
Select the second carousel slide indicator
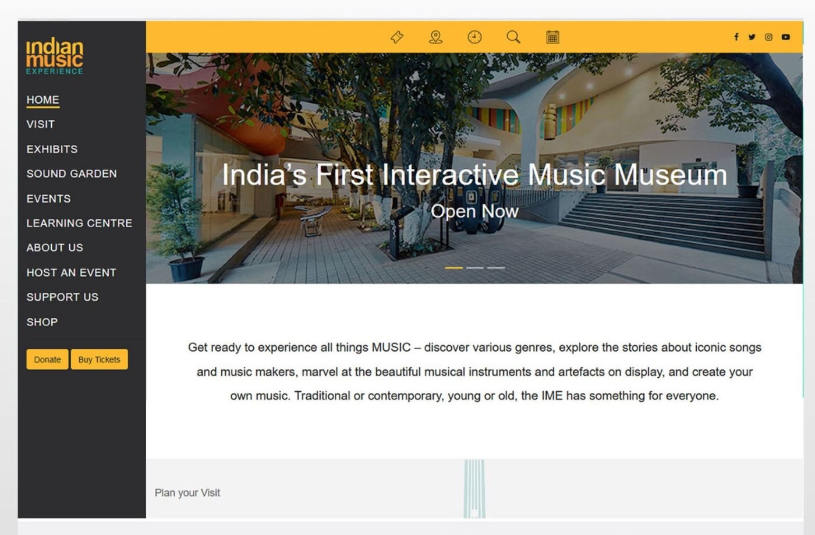pos(475,268)
